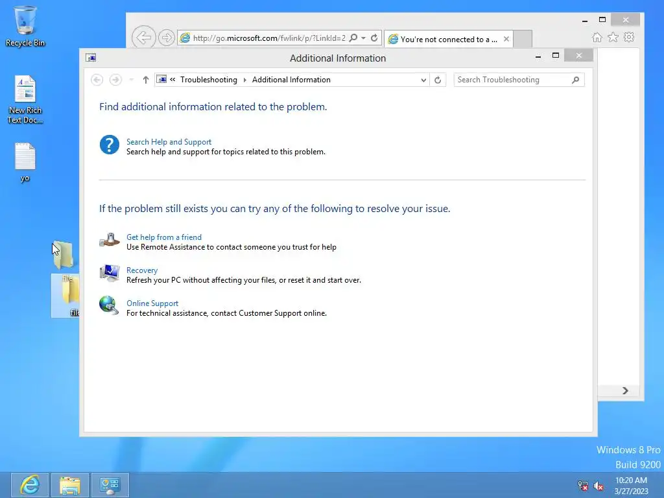Click the Recovery computer icon
Image resolution: width=664 pixels, height=498 pixels.
pyautogui.click(x=109, y=273)
